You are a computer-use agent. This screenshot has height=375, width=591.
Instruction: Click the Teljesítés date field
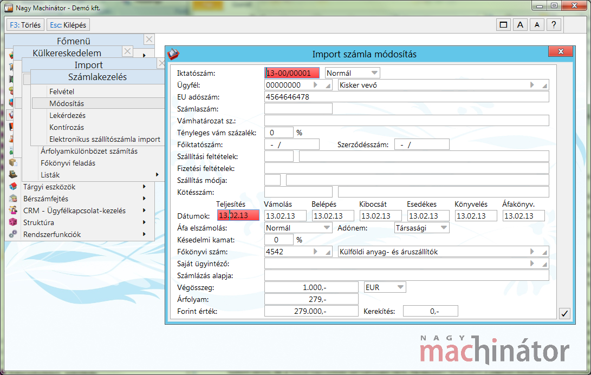coord(238,216)
